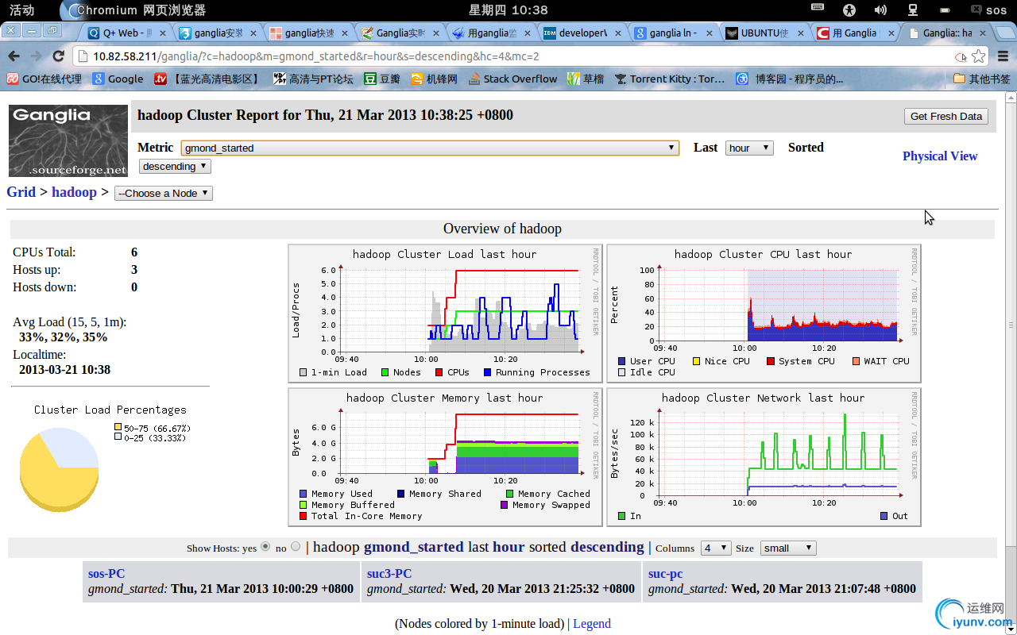Close the developerW tab
1017x635 pixels.
coord(620,33)
